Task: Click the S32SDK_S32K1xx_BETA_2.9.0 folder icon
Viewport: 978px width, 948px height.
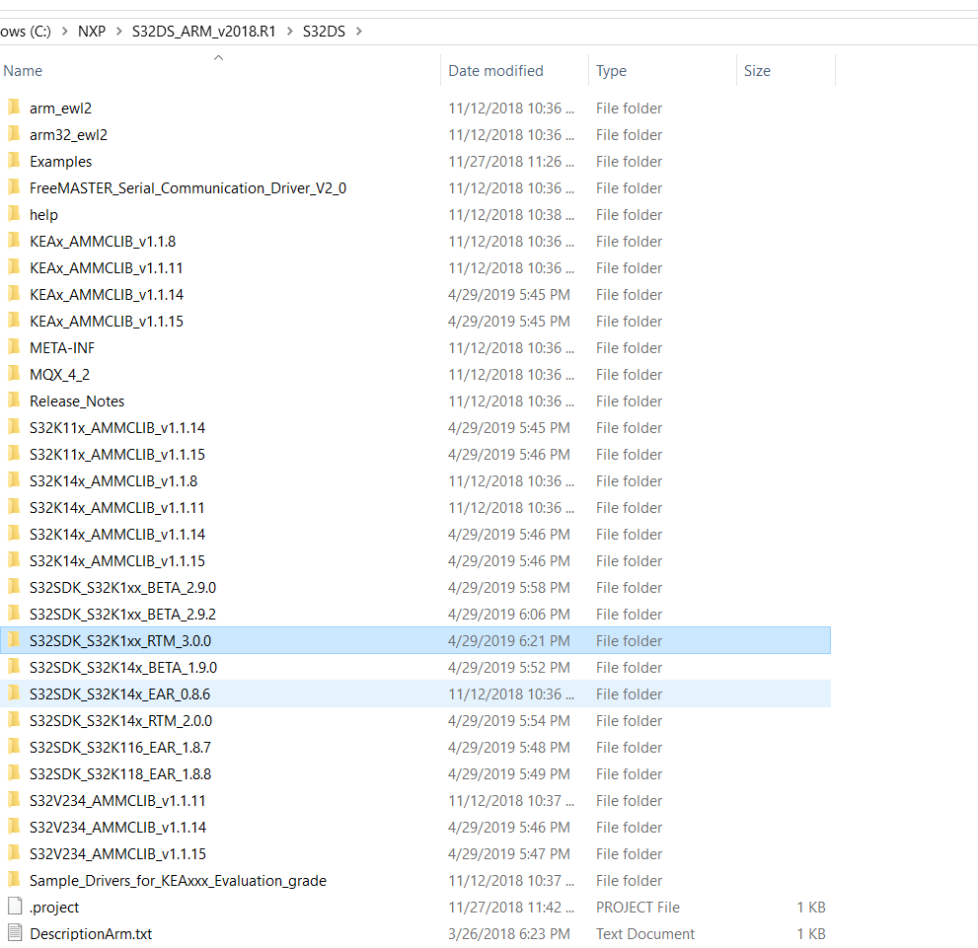Action: (x=15, y=587)
